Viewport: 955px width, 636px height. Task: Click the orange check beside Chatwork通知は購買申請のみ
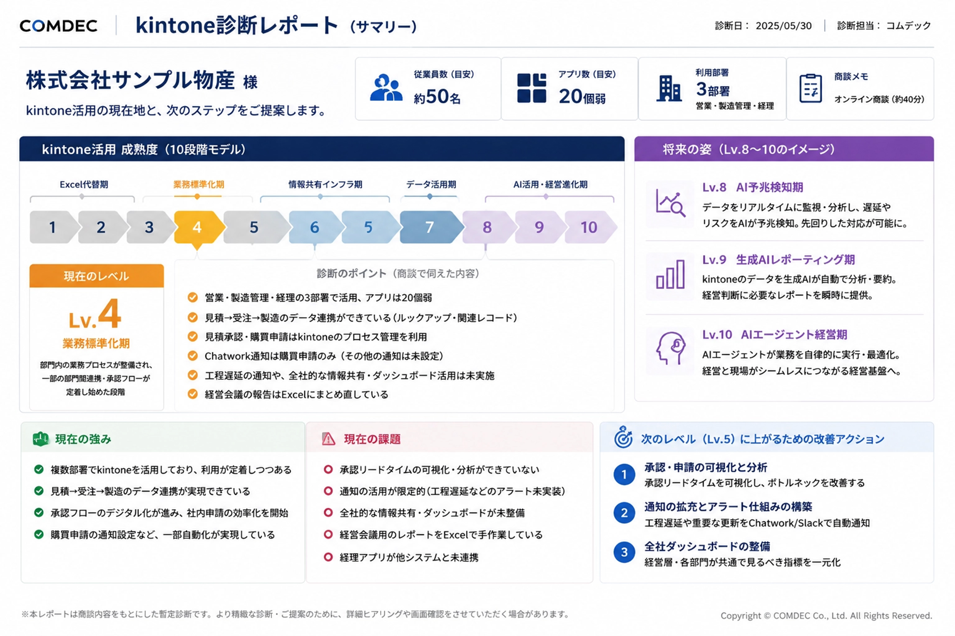tap(192, 356)
